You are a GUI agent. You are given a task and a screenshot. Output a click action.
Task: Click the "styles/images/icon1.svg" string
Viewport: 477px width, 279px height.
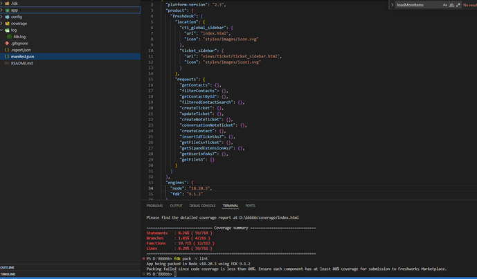click(x=232, y=62)
